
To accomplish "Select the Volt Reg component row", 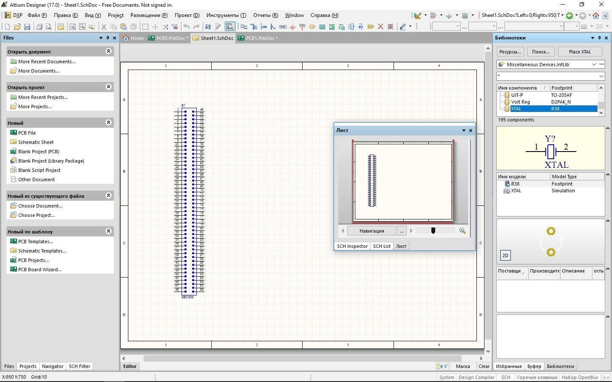I will pos(547,102).
